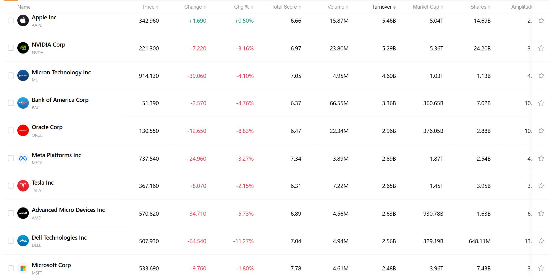
Task: Select the Advanced Micro Devices checkbox
Action: 11,213
